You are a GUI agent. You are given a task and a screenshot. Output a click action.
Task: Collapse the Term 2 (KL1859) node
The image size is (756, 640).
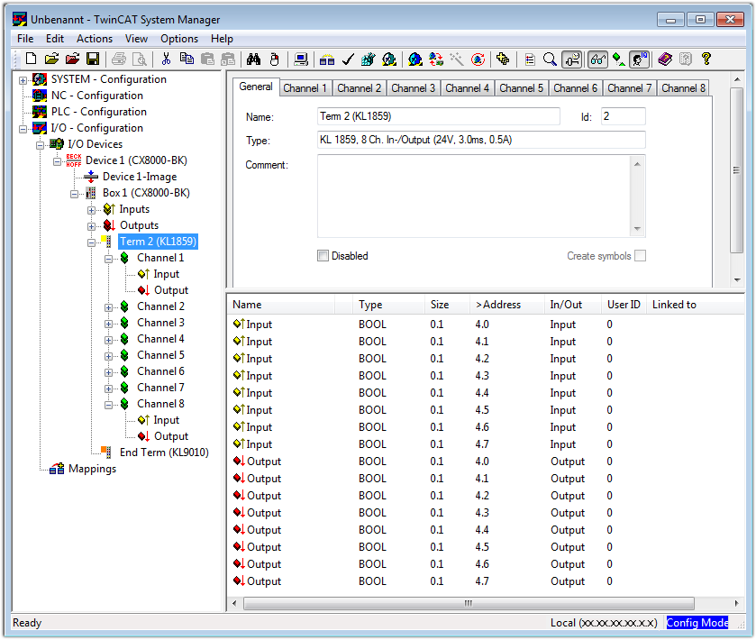(91, 242)
